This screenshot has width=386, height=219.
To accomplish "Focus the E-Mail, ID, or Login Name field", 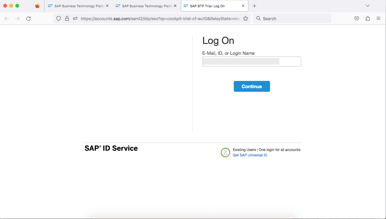I will click(252, 62).
